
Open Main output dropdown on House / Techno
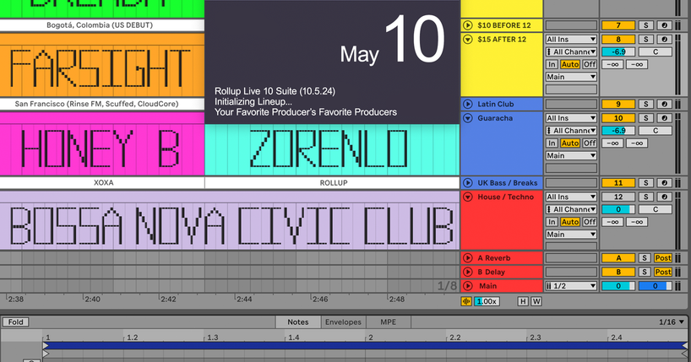pos(571,235)
